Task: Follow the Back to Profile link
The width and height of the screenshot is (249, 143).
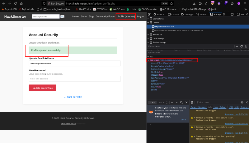Action: pyautogui.click(x=73, y=97)
